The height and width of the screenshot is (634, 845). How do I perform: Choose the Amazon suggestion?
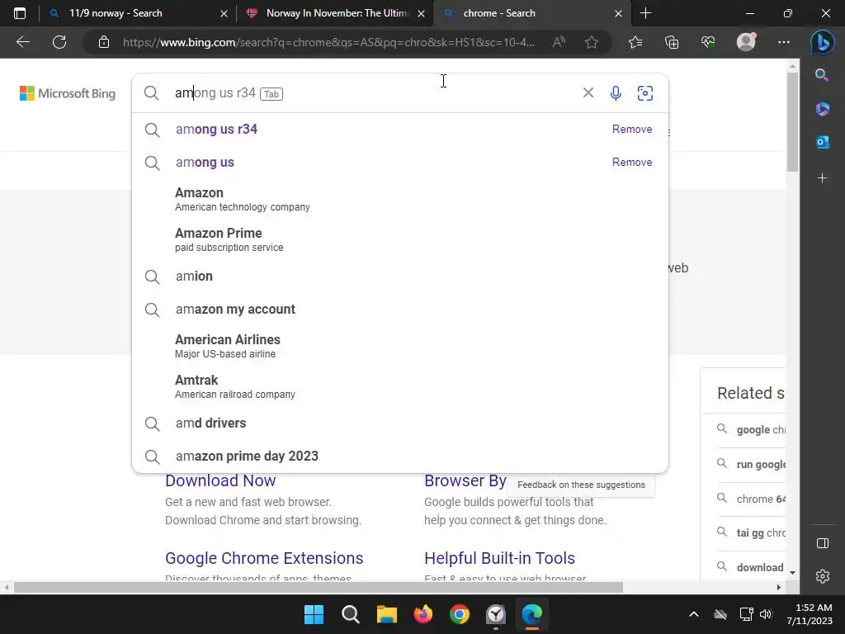click(x=400, y=199)
